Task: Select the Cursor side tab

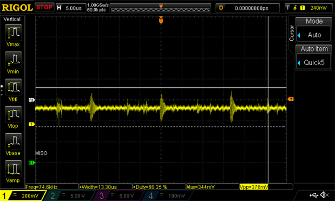Action: point(291,33)
